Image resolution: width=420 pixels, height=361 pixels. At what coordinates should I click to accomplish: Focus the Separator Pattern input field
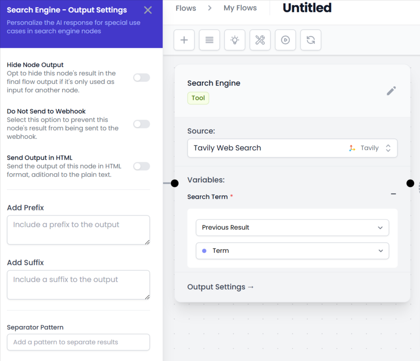click(x=78, y=342)
